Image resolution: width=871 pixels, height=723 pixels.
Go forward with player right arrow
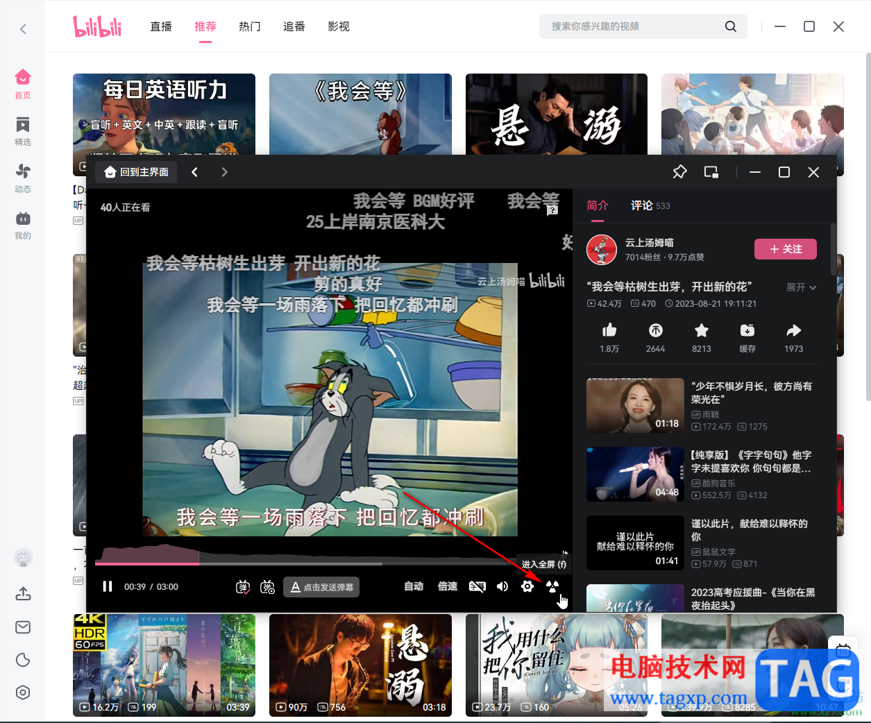tap(224, 172)
